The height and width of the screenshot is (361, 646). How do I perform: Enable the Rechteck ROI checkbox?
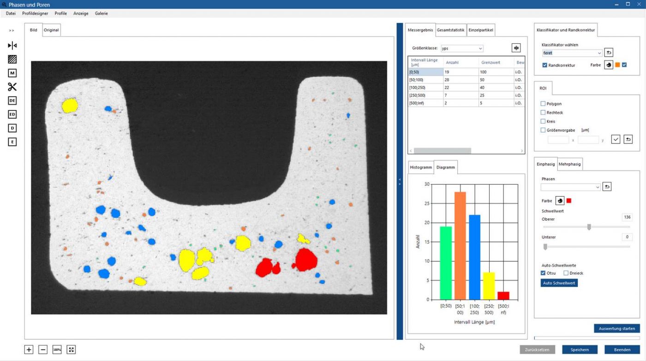tap(543, 113)
